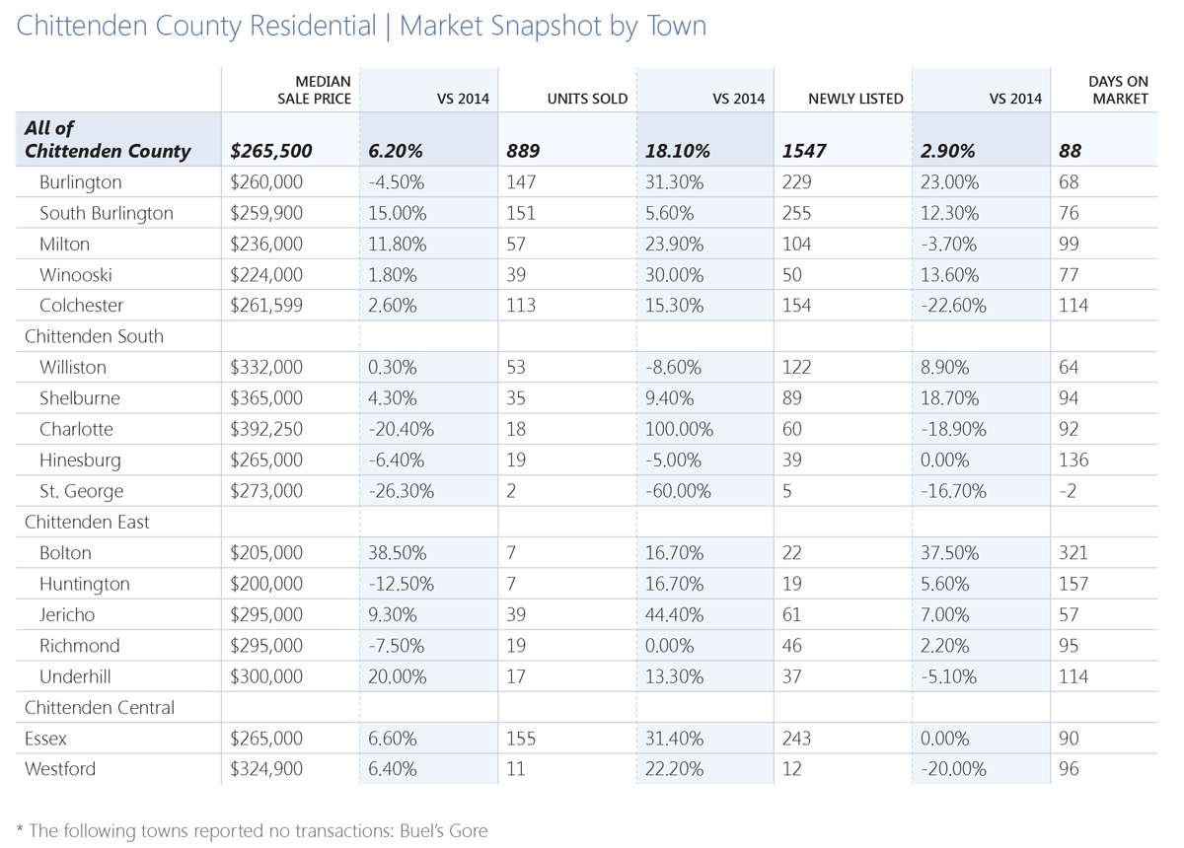
Task: Click the 'Charlotte' town name
Action: click(77, 429)
